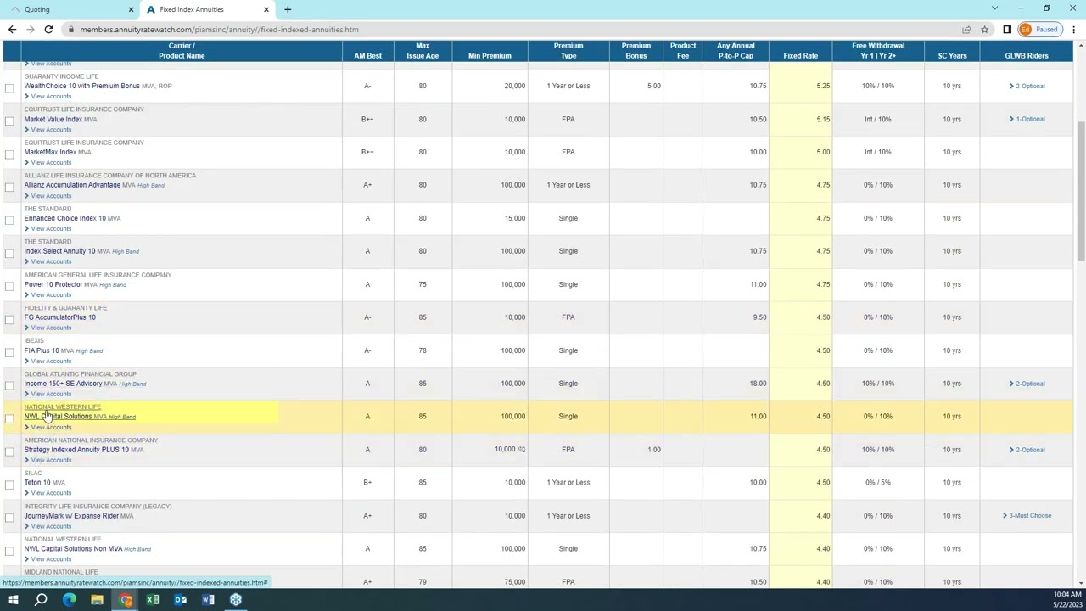
Task: Expand View Accounts under Enhanced Choice Index 10
Action: (x=48, y=228)
